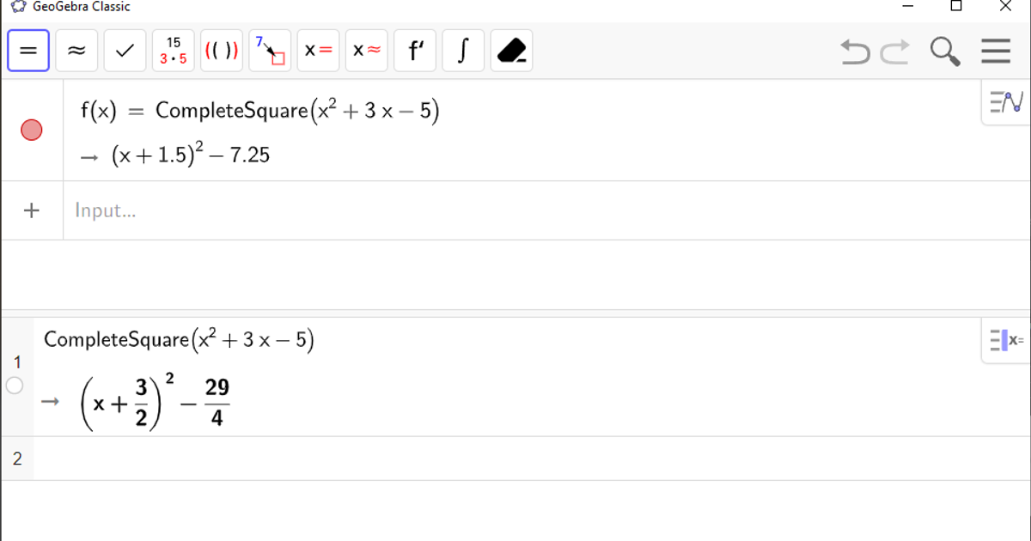The image size is (1031, 541).
Task: Click the plus button to add a row
Action: (31, 210)
